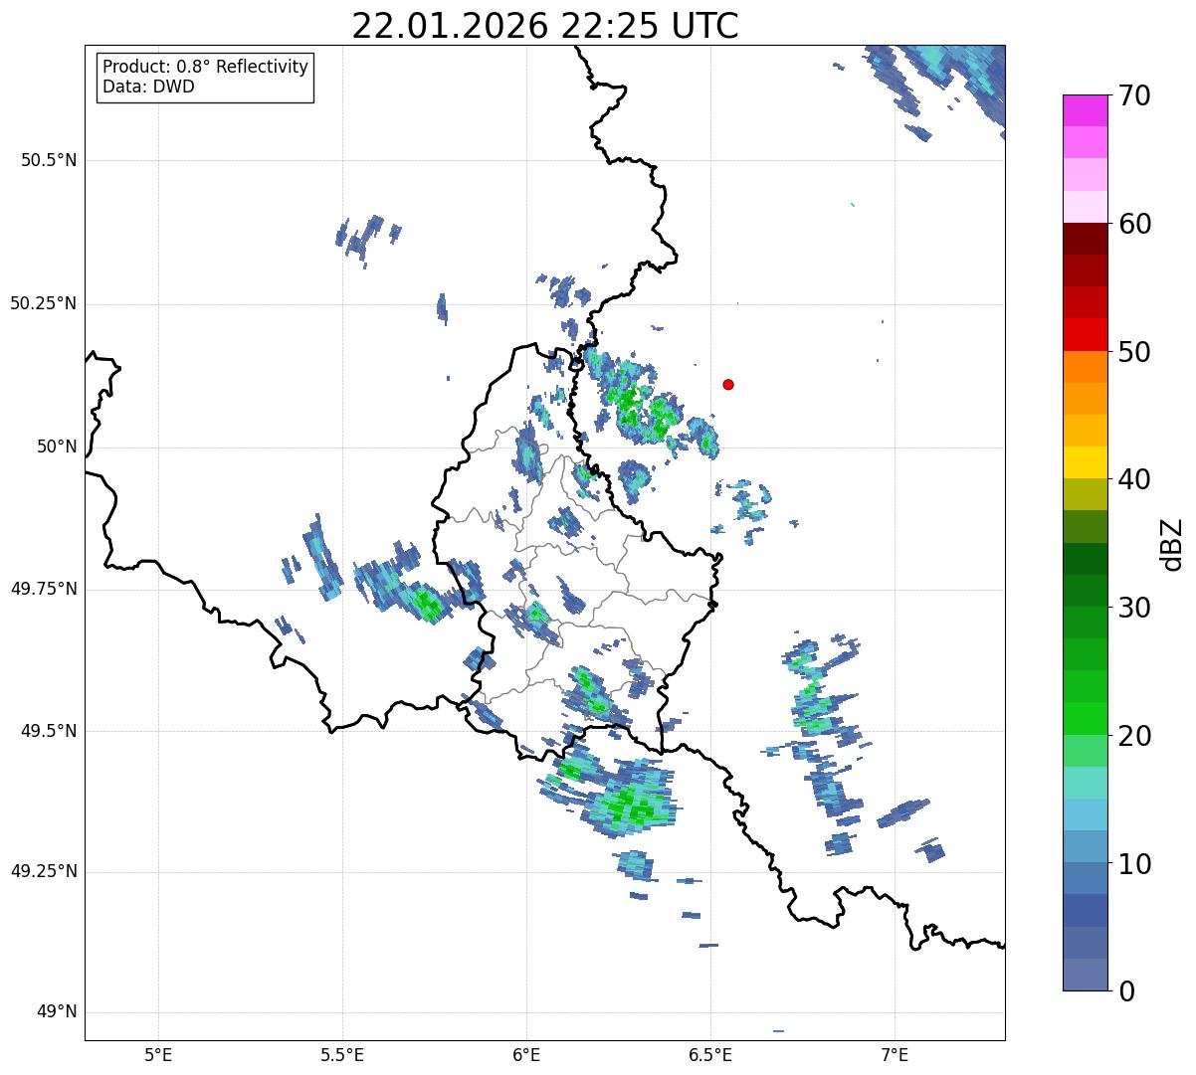This screenshot has width=1196, height=1075.
Task: Click the colorbar tick label 50
Action: 1133,352
